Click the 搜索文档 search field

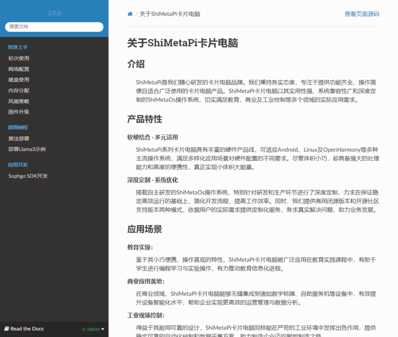(54, 27)
